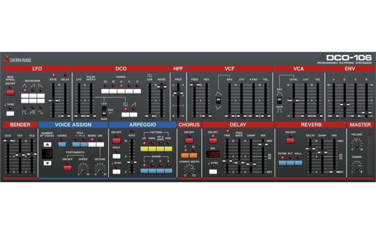The image size is (376, 226).
Task: Select the ramp-down sawtooth LFO waveform button
Action: click(x=41, y=96)
